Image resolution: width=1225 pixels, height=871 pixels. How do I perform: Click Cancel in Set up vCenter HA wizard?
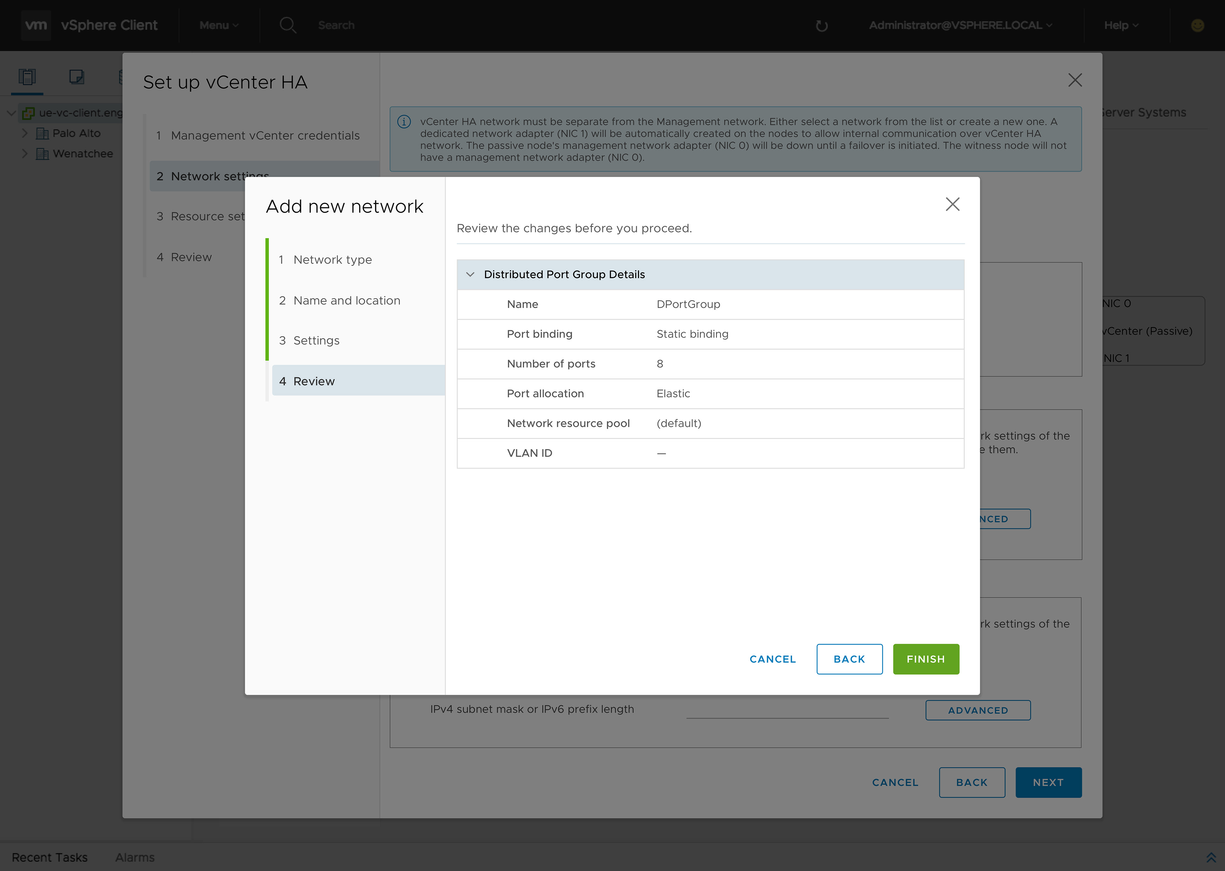[895, 783]
